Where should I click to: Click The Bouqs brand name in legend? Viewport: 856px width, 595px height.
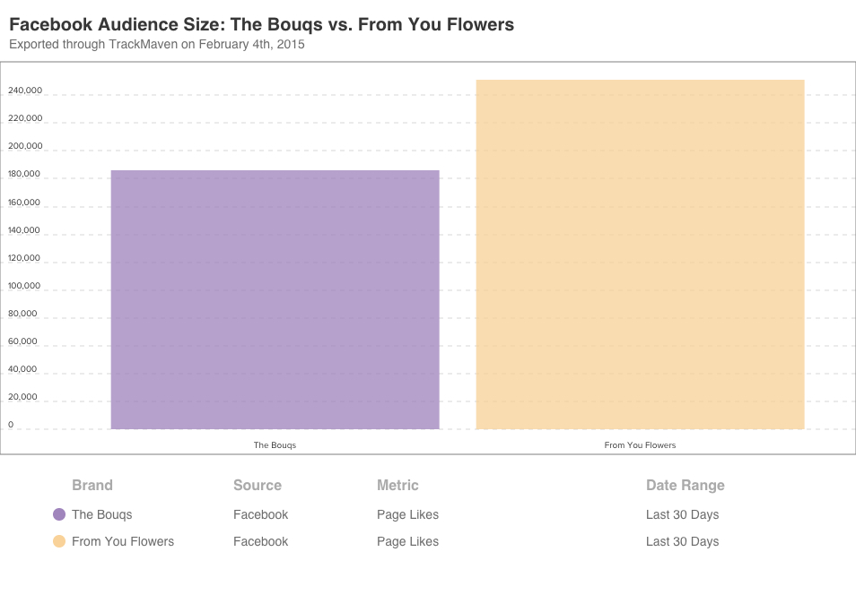click(x=102, y=514)
